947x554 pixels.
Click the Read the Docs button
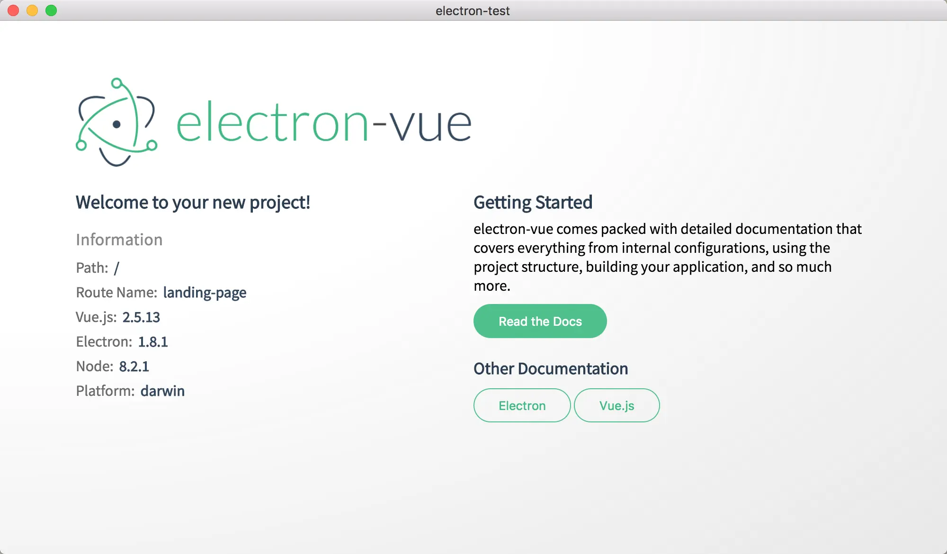540,321
